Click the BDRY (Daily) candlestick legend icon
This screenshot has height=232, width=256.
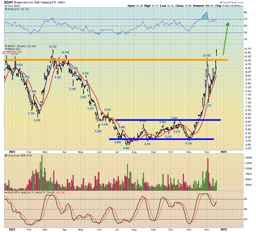tap(6, 46)
